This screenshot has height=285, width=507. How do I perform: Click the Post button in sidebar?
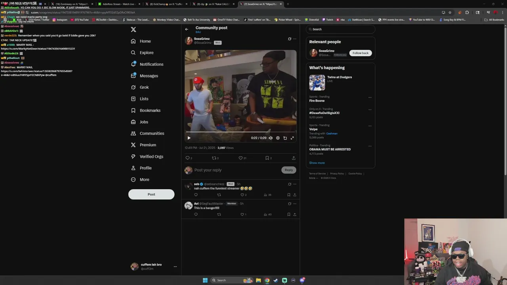tap(151, 194)
